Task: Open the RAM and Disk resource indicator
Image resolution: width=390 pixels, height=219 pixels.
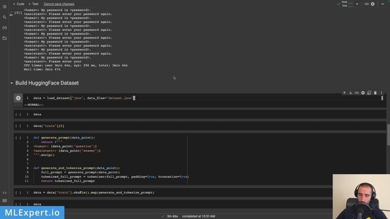Action: (347, 4)
